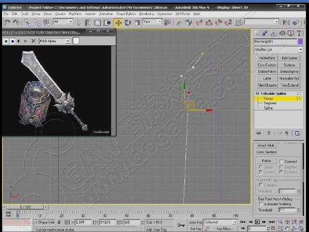The width and height of the screenshot is (309, 232).
Task: Open the Select by Name tool
Action: 88,23
